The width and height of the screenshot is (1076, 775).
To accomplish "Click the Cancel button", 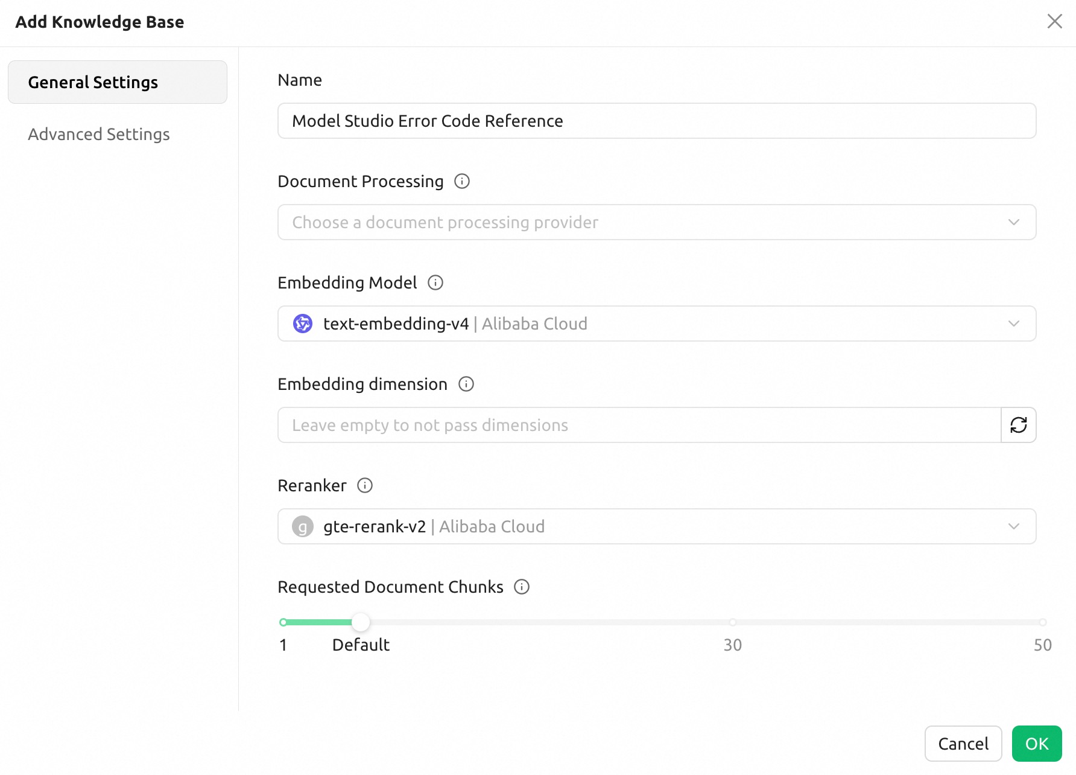I will [x=963, y=744].
